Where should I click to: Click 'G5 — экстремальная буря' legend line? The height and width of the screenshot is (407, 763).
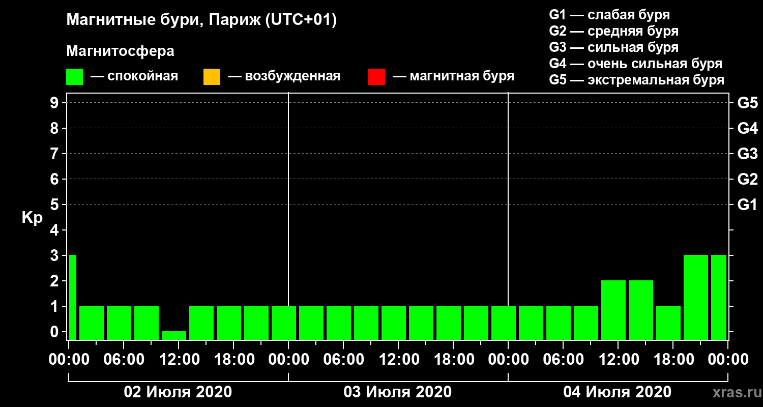tap(637, 80)
